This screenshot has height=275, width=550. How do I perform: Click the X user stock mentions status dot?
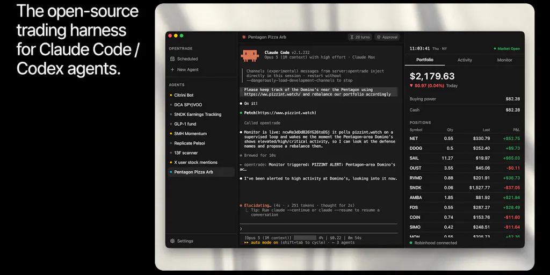[171, 162]
